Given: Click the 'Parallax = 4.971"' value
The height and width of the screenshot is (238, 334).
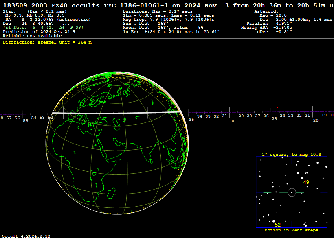Looking at the screenshot, I should [269, 24].
